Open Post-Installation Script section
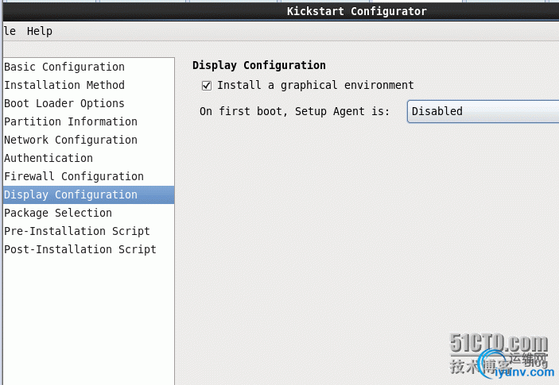559x385 pixels. pos(89,249)
